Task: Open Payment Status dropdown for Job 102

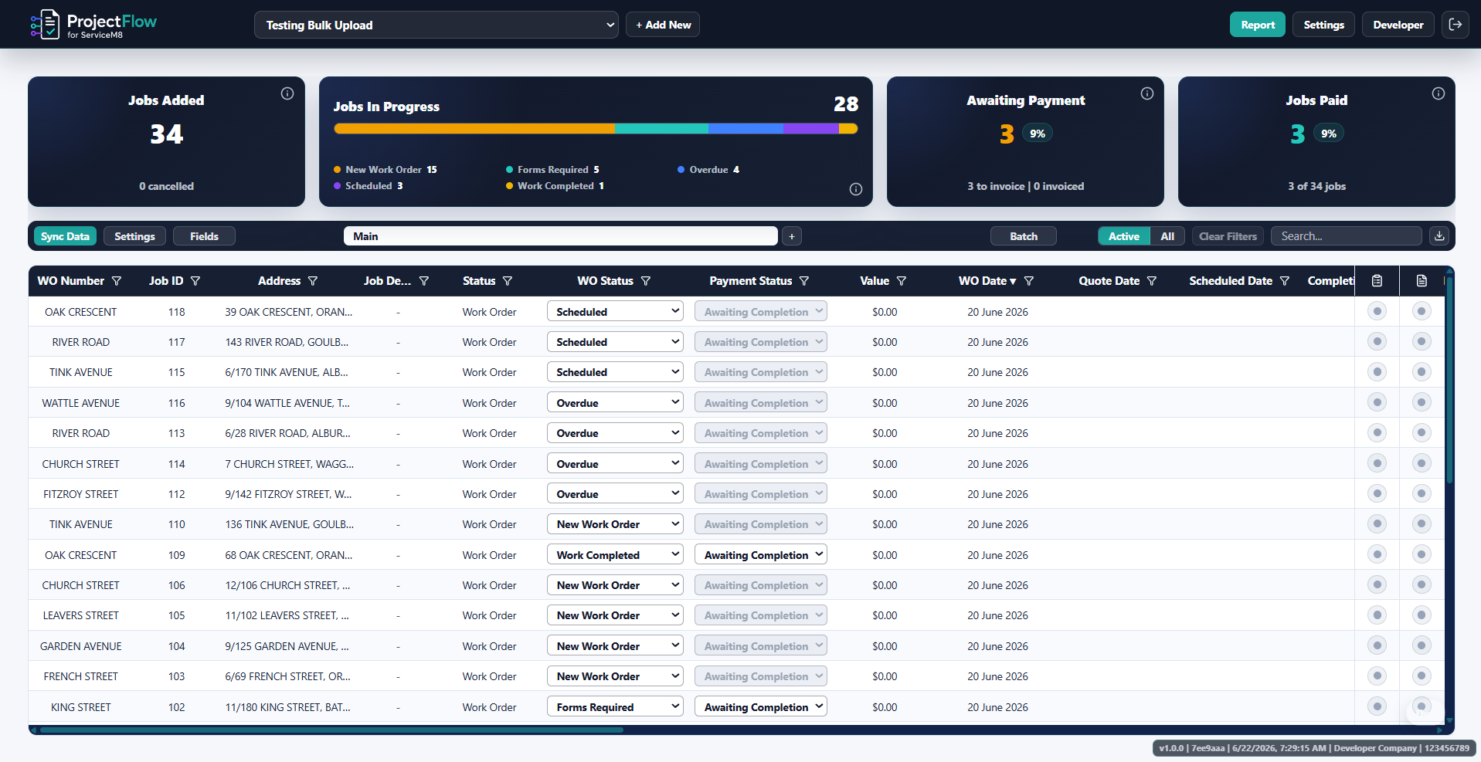Action: (x=761, y=706)
